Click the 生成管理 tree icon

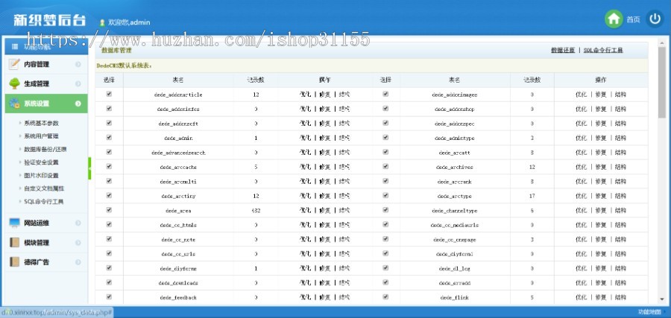(x=15, y=83)
